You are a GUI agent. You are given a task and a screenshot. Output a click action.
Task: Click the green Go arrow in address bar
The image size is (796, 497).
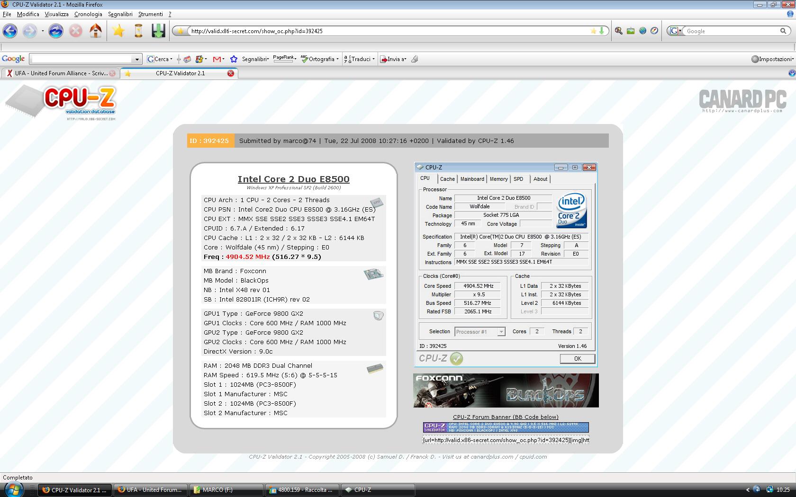pyautogui.click(x=602, y=31)
